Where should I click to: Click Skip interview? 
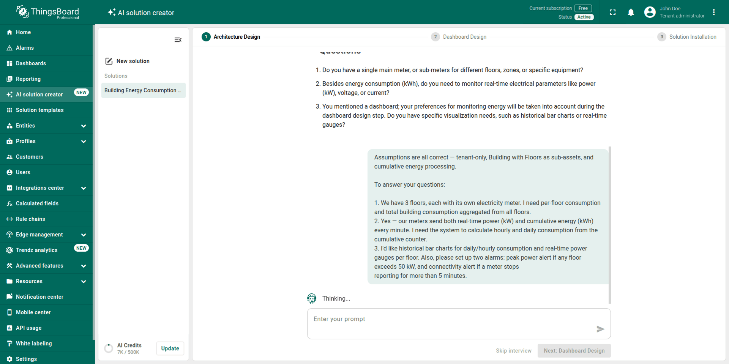[x=513, y=351]
